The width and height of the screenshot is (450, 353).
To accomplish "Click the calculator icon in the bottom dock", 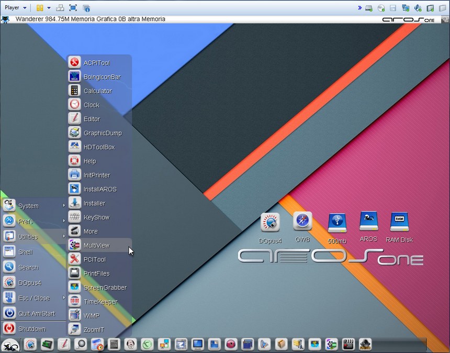I will [x=115, y=344].
